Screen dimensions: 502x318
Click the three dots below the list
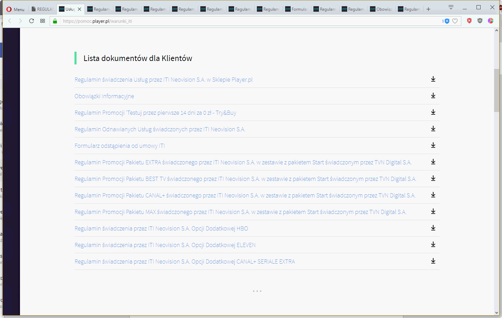[257, 291]
